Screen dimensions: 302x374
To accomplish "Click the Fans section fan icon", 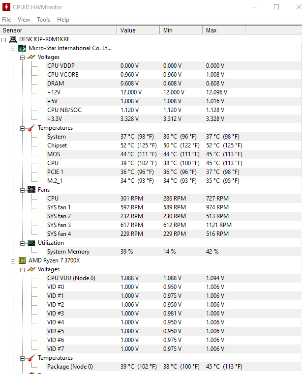I will 31,190.
